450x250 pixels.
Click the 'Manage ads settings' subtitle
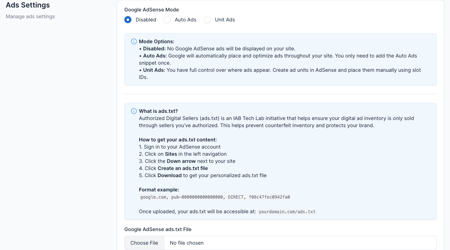30,16
